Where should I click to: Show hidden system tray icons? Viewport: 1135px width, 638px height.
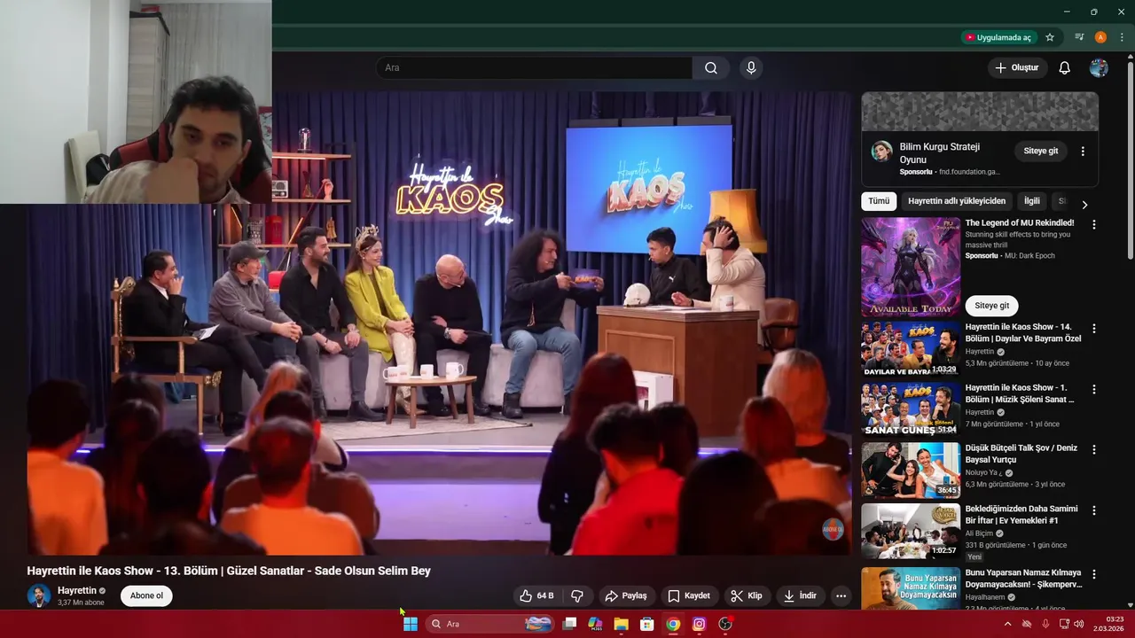click(x=1007, y=624)
